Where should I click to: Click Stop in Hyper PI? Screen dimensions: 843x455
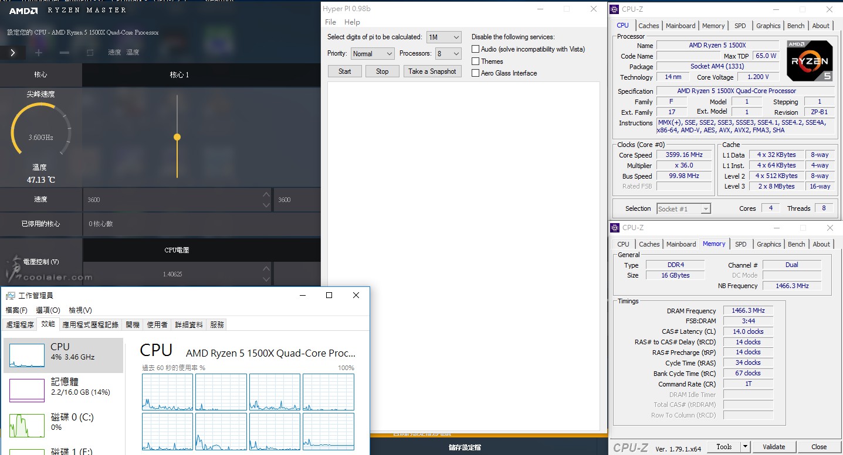[382, 71]
